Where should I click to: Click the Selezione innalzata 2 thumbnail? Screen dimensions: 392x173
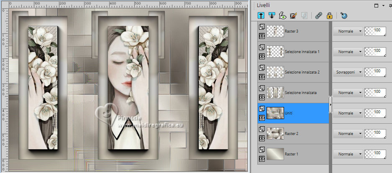point(275,72)
